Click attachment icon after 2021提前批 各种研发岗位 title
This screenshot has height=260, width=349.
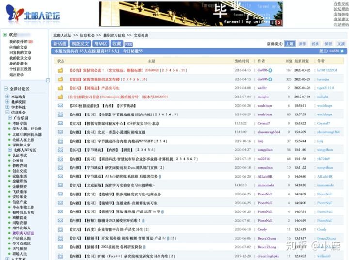pos(144,247)
